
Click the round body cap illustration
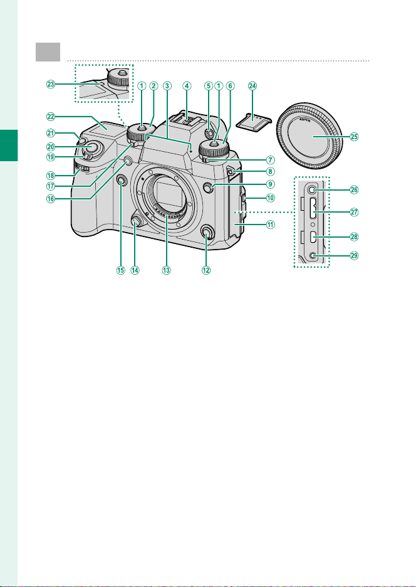(309, 135)
